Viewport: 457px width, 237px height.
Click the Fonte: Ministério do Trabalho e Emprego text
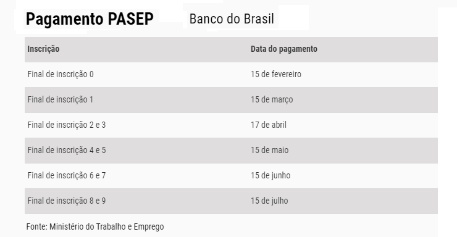(95, 227)
